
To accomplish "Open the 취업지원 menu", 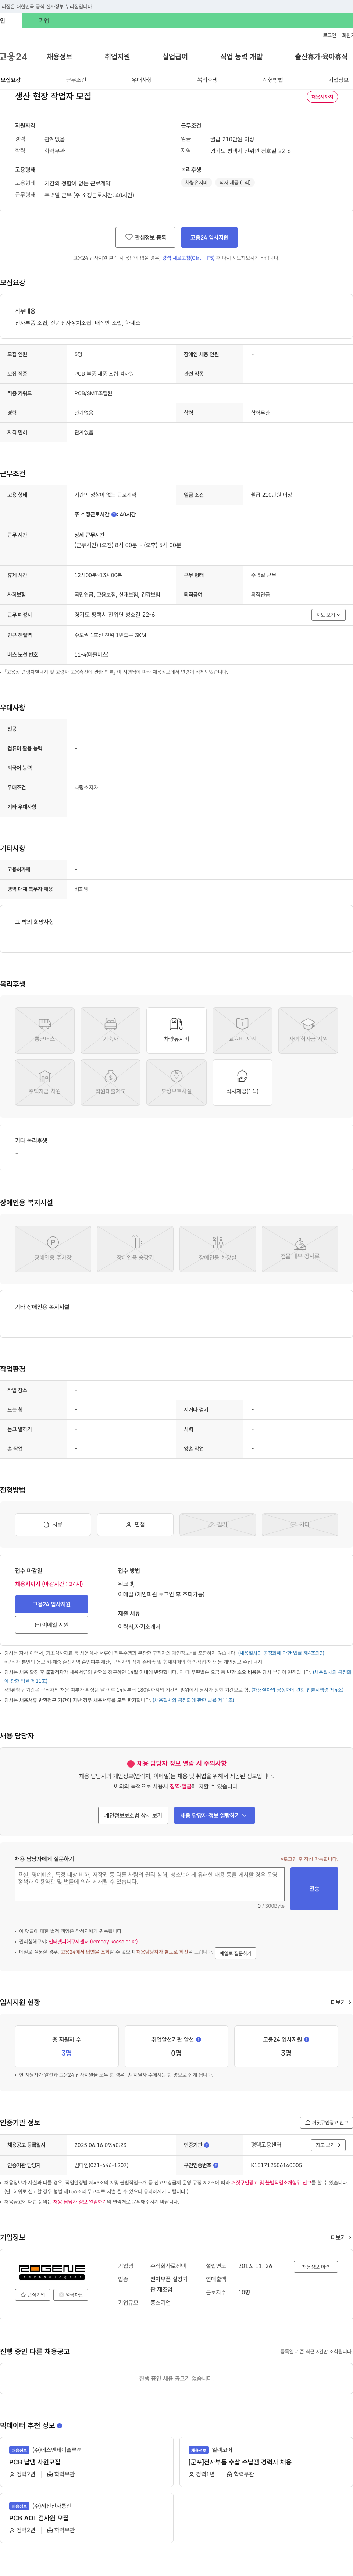I will pos(117,57).
